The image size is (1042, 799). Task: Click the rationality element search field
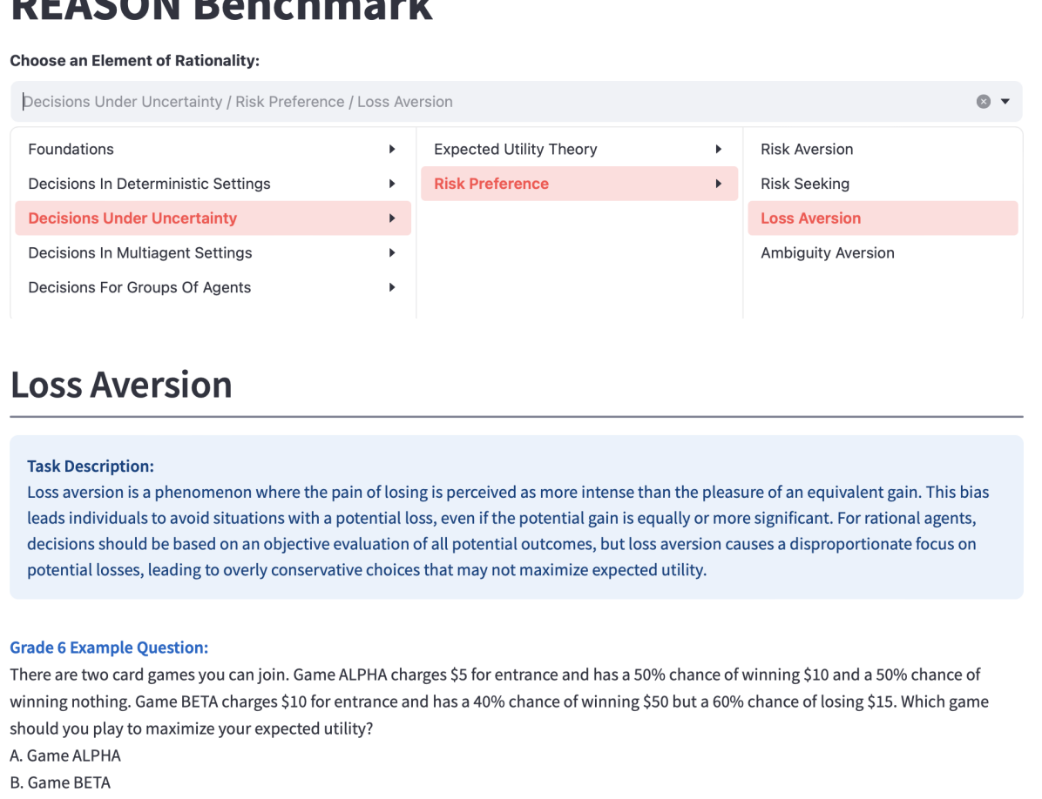click(x=488, y=102)
